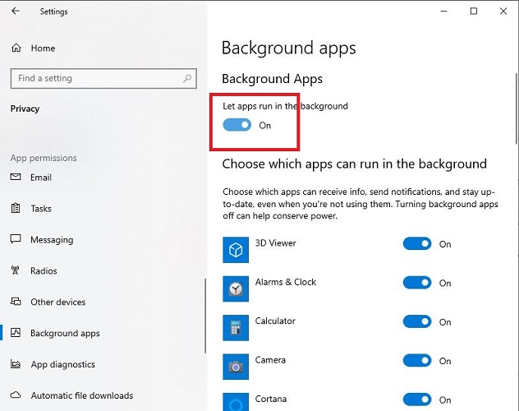Click the back arrow icon in Settings
Viewport: 519px width, 411px height.
tap(16, 11)
